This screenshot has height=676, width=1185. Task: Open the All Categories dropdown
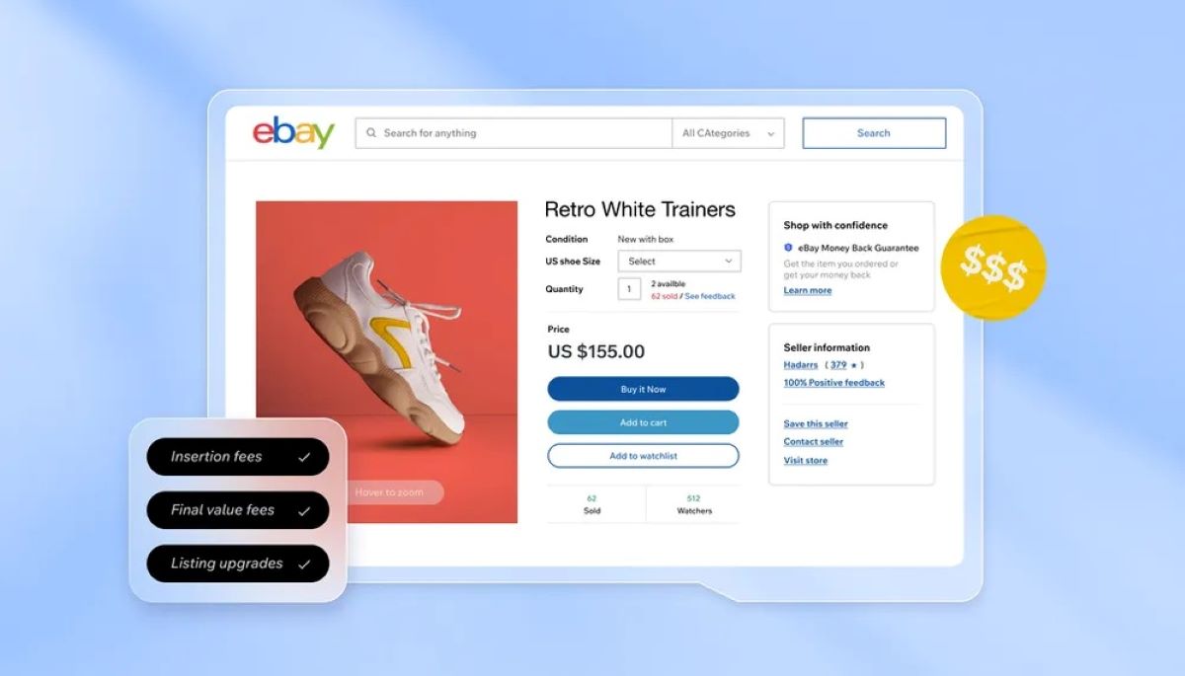pyautogui.click(x=729, y=133)
